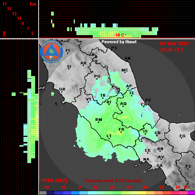This screenshot has height=195, width=195.
Task: Click the 20 dBZ legend value
Action: pos(112,187)
